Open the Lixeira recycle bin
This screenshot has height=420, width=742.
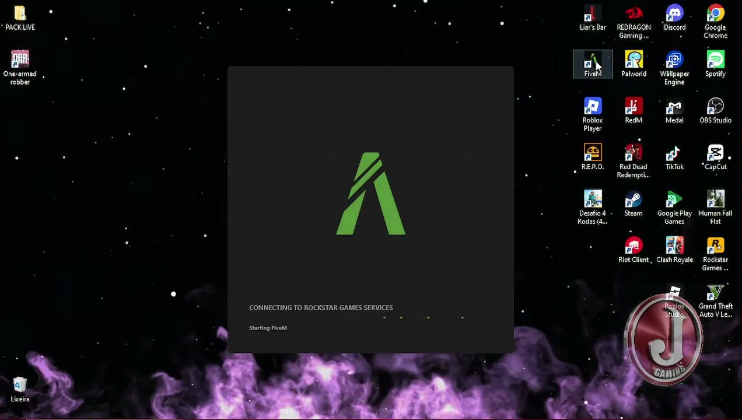20,390
